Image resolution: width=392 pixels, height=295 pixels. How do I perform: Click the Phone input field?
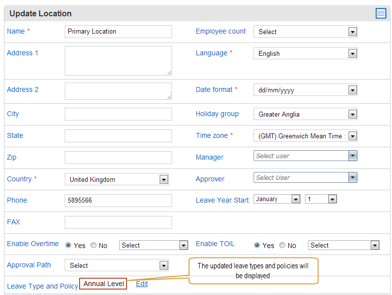[118, 201]
